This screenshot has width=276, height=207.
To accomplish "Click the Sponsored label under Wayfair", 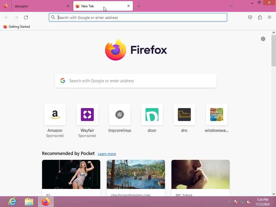I will coord(87,136).
